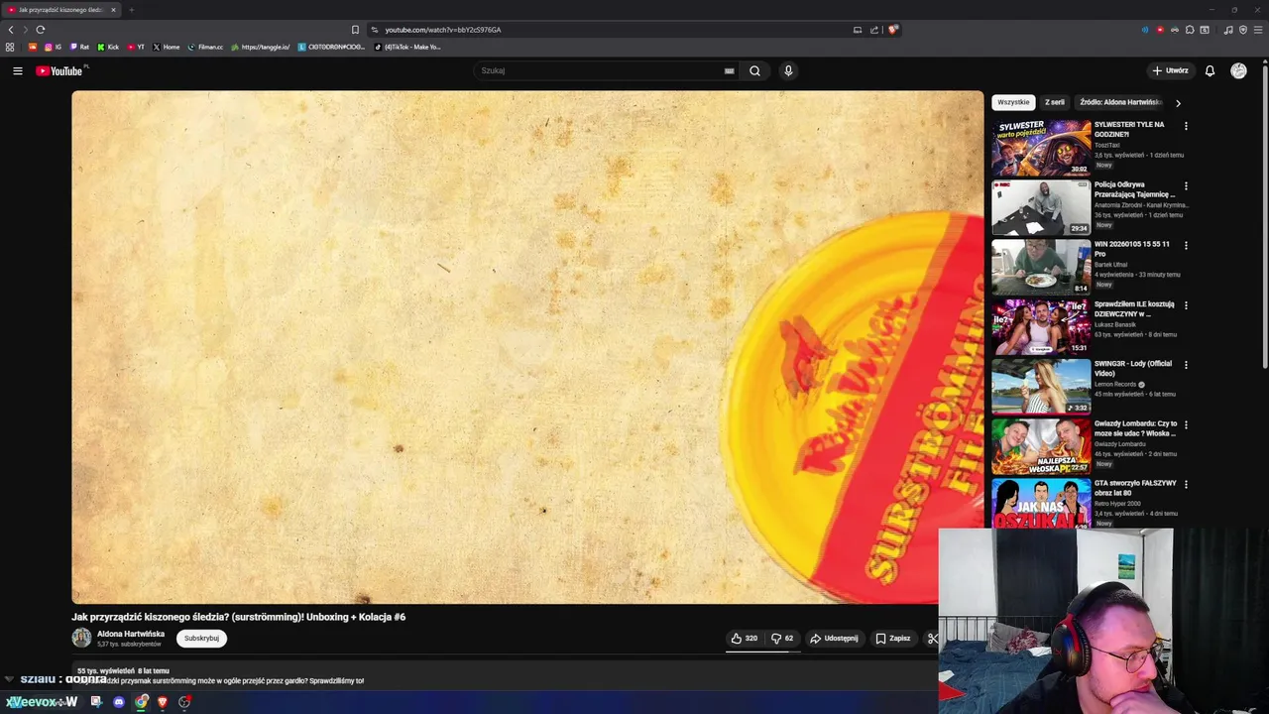Open Sprawdziłem ILE kosztują DZIEWCZYNY video title
Screen dimensions: 1269x714
[1134, 308]
